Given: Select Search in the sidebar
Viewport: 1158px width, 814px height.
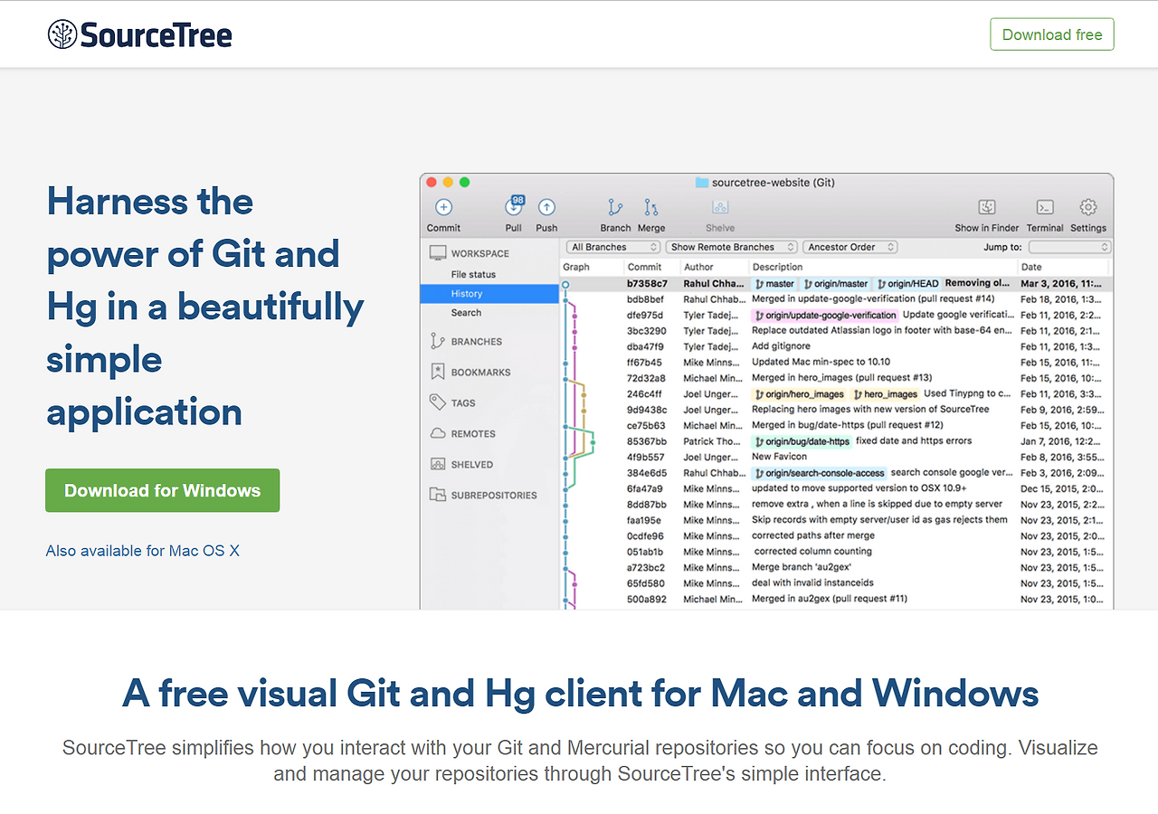Looking at the screenshot, I should point(466,313).
